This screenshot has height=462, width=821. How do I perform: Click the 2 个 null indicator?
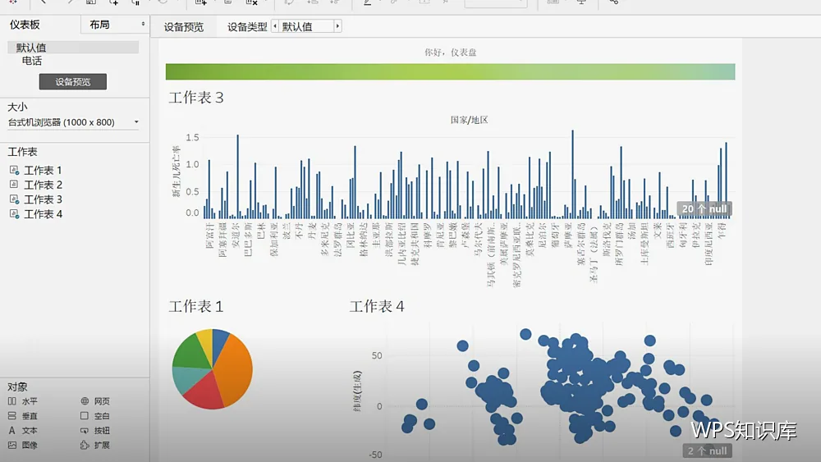tap(707, 451)
